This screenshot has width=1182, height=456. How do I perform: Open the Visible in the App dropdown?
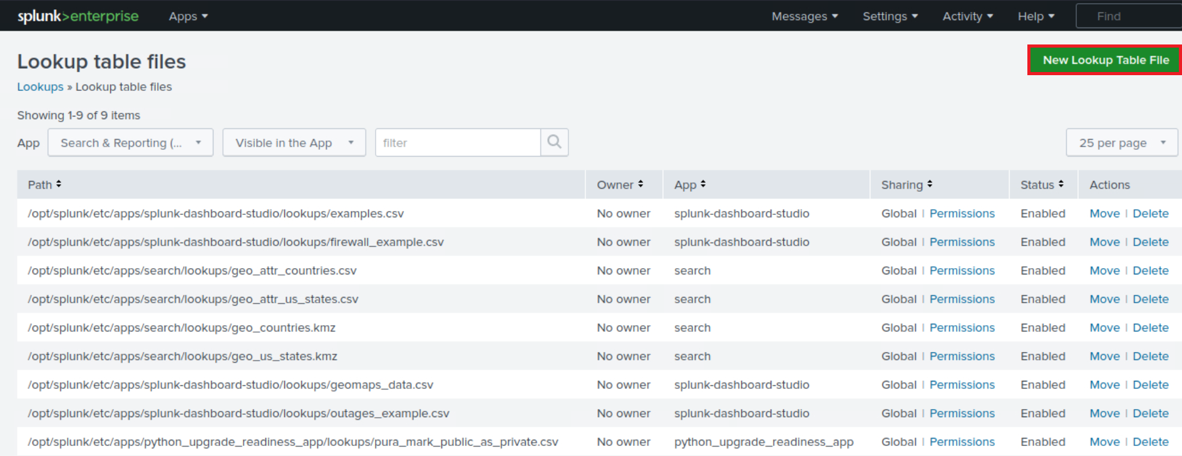click(294, 143)
